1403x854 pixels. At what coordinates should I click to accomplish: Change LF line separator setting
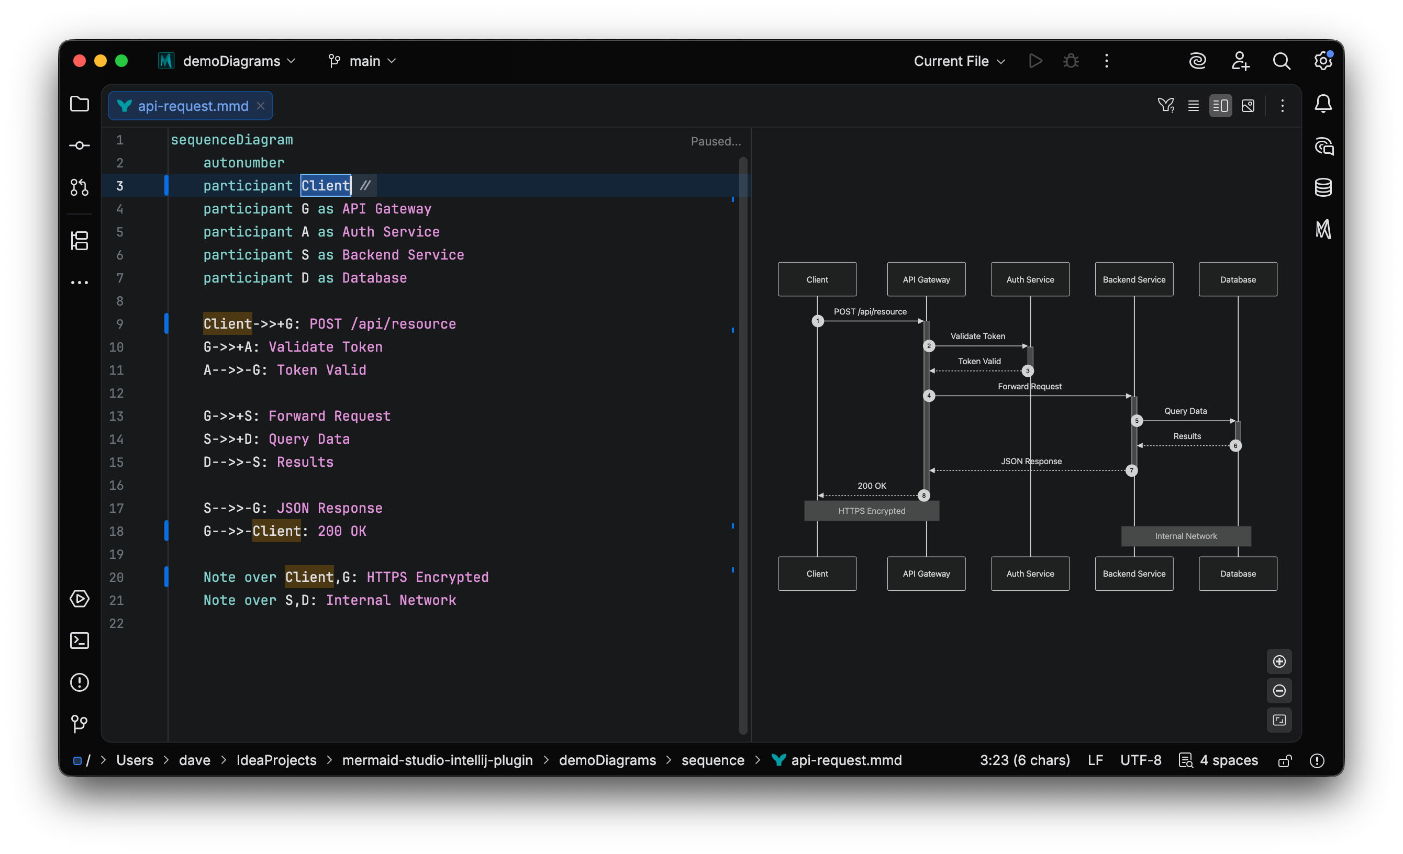click(x=1095, y=761)
